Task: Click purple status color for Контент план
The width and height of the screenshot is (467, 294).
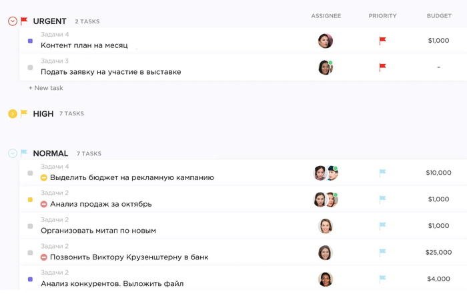Action: 30,41
